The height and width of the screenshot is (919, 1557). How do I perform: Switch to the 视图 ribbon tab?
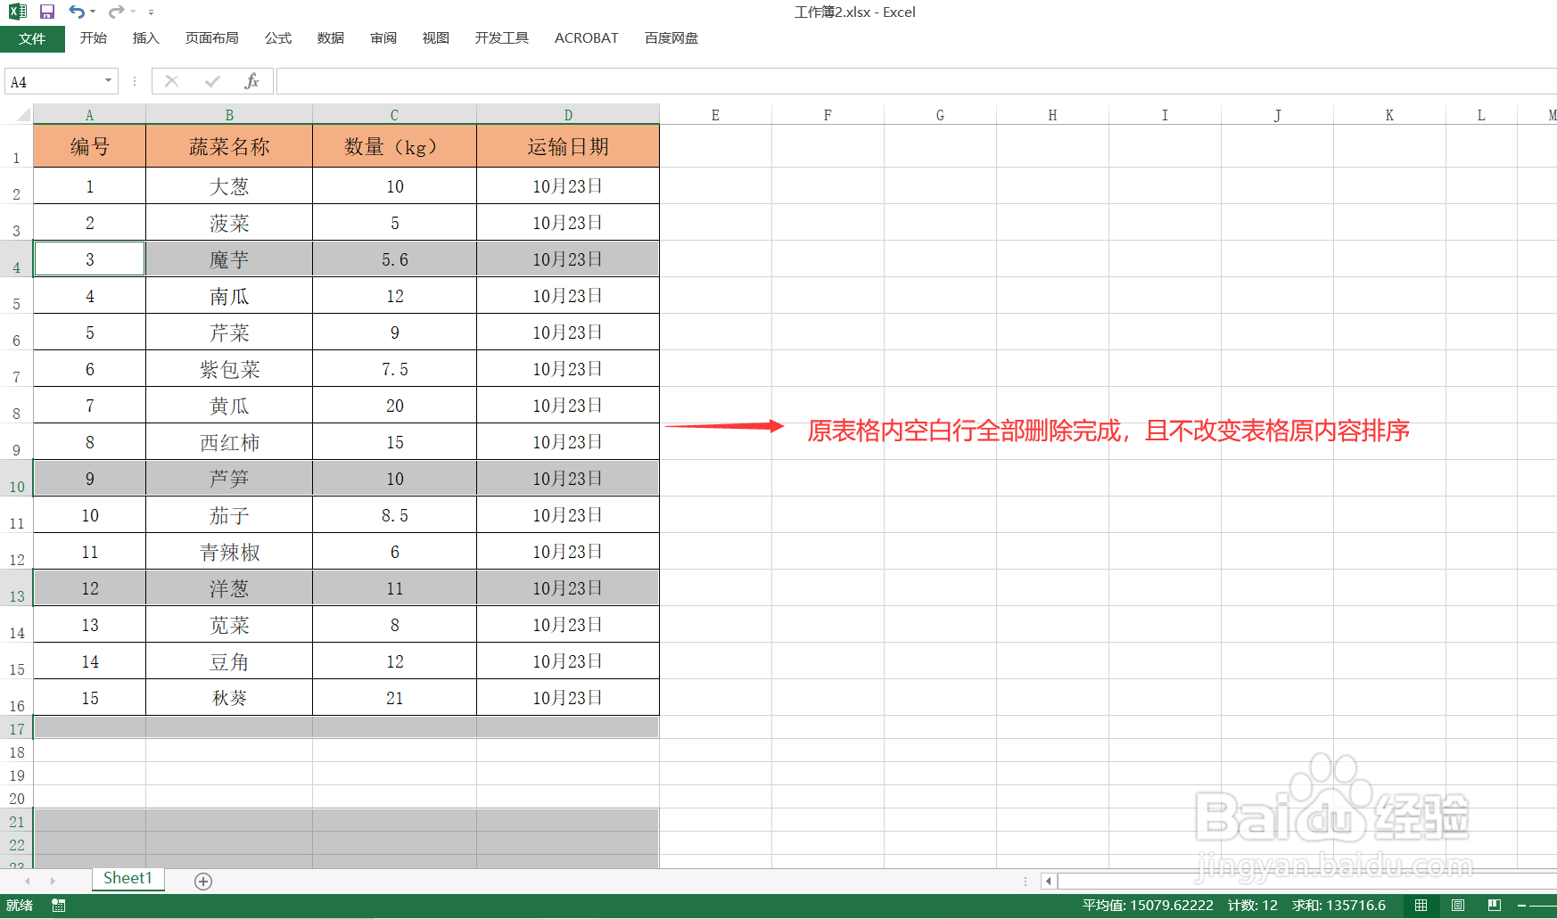point(436,37)
